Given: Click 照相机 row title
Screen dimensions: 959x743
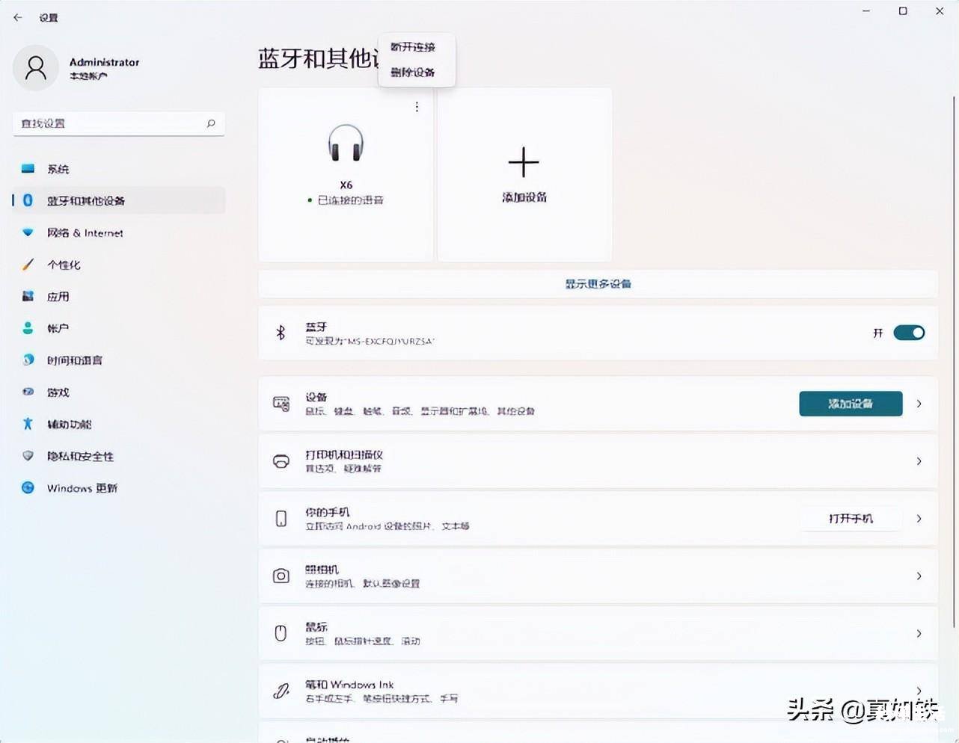Looking at the screenshot, I should 322,570.
